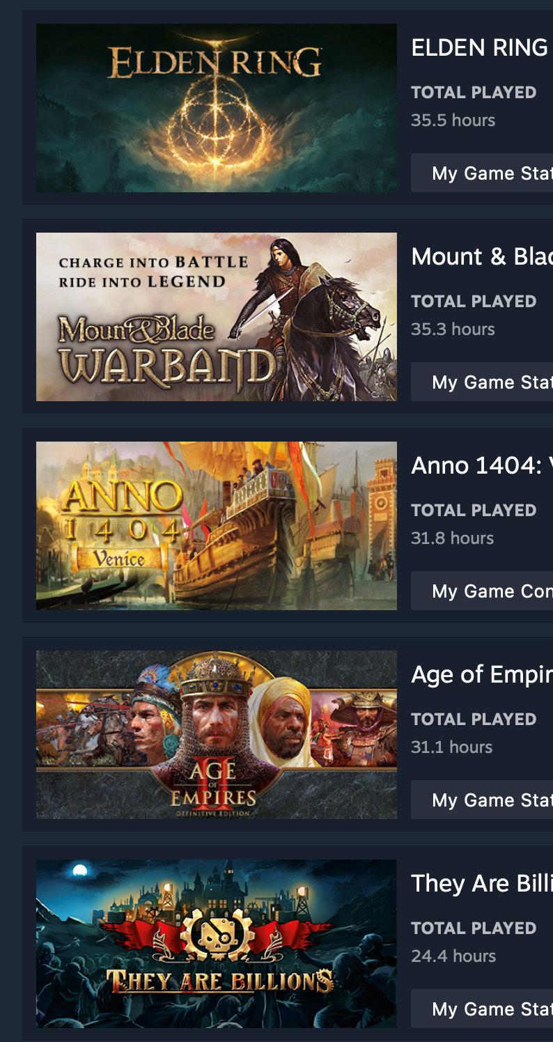Click the 35.5 hours playtime text

point(453,120)
